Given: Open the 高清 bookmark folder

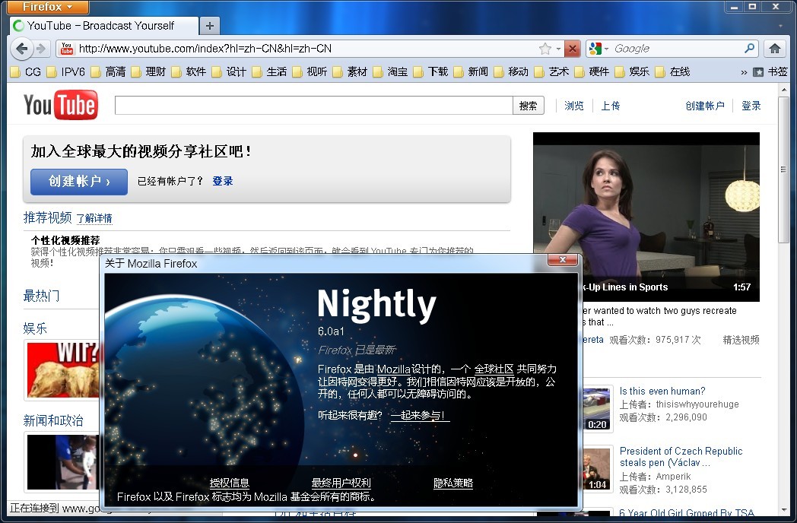Looking at the screenshot, I should pos(108,71).
